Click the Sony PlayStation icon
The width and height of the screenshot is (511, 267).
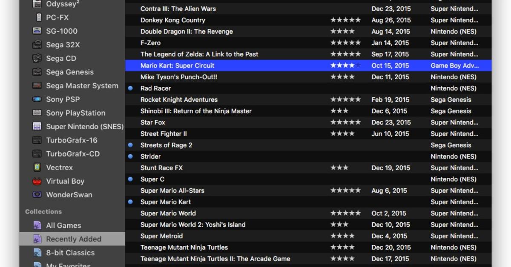click(x=38, y=113)
